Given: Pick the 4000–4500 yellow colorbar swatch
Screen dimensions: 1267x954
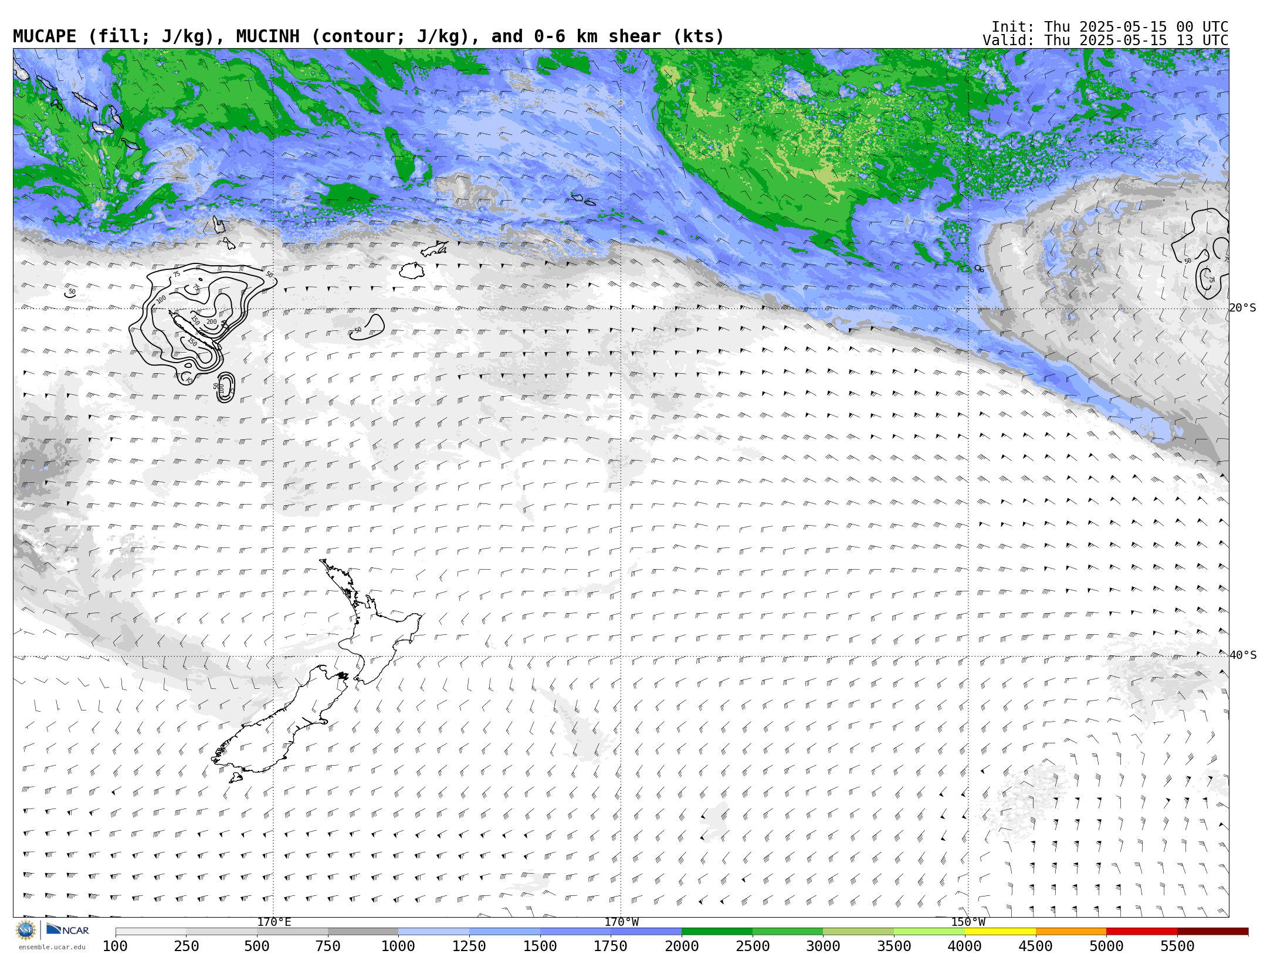Looking at the screenshot, I should [1000, 932].
